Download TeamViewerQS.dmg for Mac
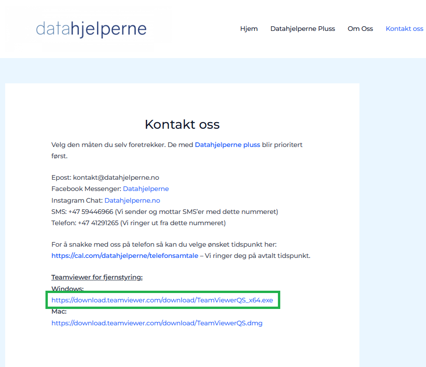This screenshot has width=426, height=367. (157, 323)
